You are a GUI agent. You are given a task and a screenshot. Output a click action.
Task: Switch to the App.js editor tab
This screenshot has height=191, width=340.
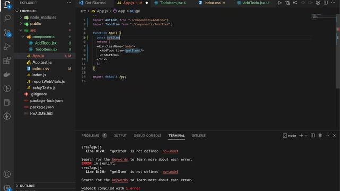point(132,3)
